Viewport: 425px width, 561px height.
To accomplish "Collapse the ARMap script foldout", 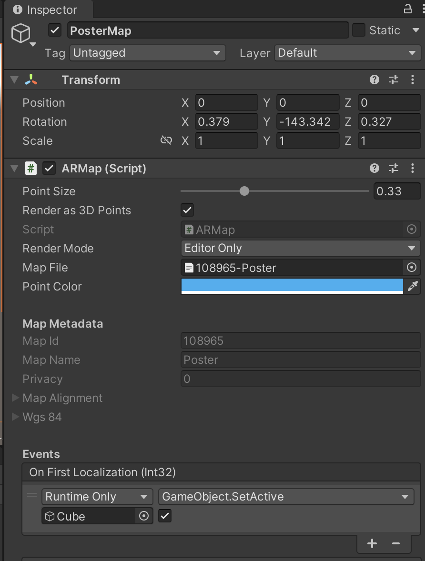I will (14, 168).
